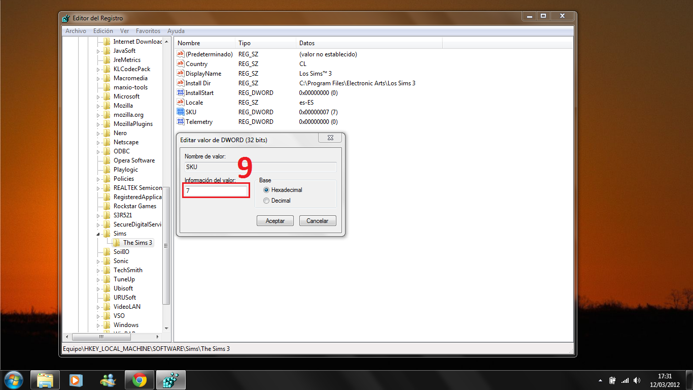The image size is (693, 390).
Task: Click the Rockstar Games folder icon
Action: 107,206
